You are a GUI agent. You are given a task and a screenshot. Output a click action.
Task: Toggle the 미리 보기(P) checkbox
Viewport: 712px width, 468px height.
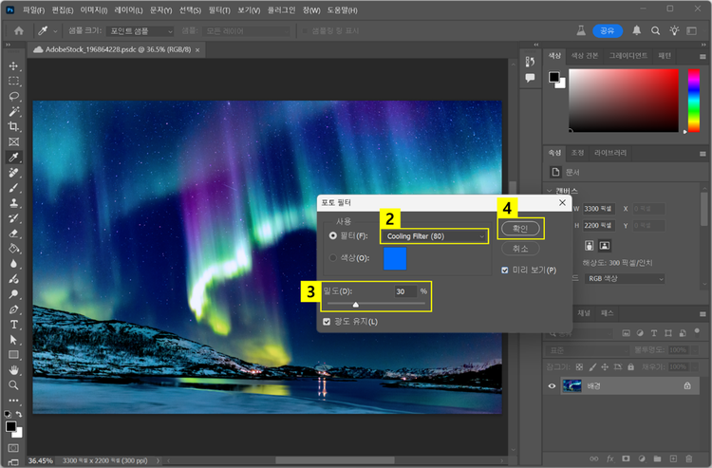[504, 271]
